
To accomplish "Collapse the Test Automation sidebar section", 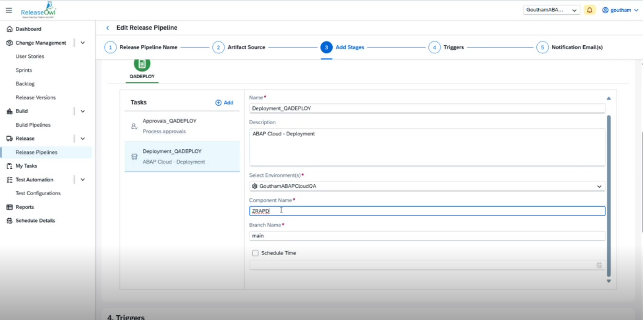I will pos(82,179).
